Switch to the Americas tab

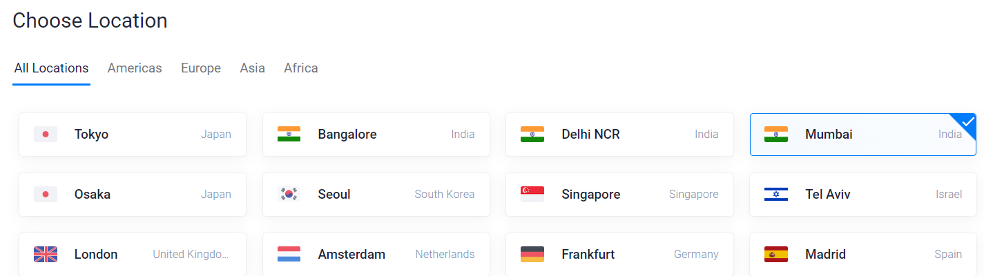click(135, 68)
